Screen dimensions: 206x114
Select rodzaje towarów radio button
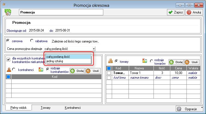point(151,61)
